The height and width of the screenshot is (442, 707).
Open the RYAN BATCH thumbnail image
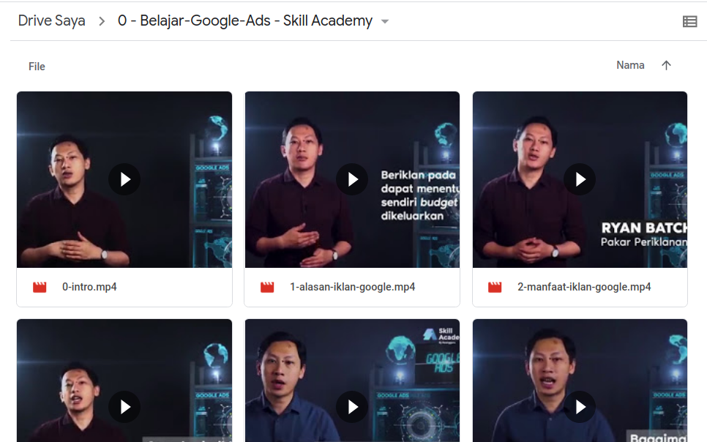(x=580, y=179)
